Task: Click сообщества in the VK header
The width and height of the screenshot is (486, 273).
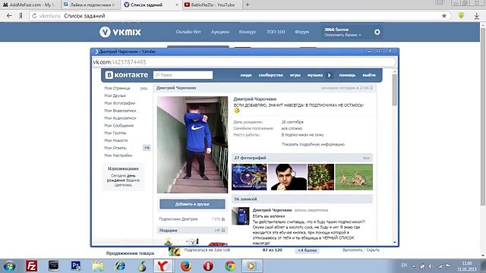Action: coord(270,75)
